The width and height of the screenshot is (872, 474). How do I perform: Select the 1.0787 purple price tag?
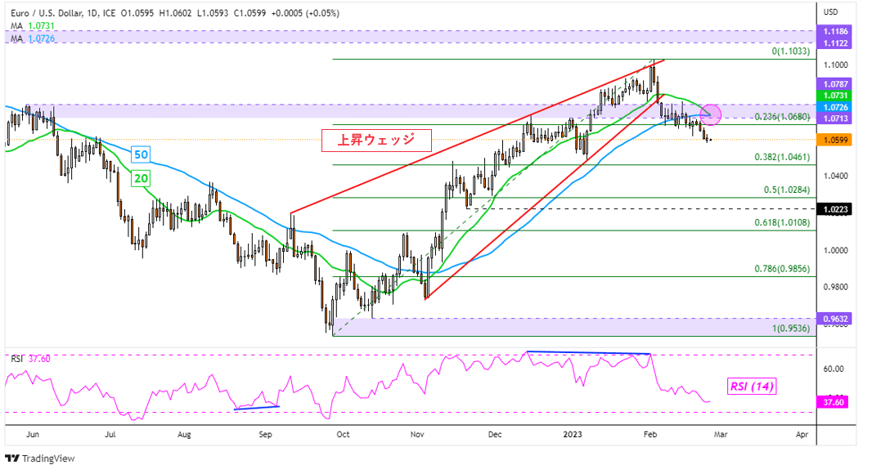[x=835, y=84]
